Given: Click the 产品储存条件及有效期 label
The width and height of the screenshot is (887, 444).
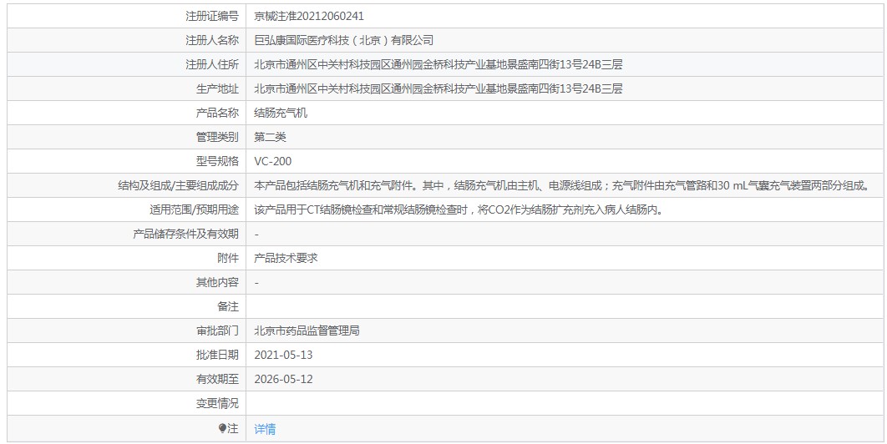Looking at the screenshot, I should (185, 234).
